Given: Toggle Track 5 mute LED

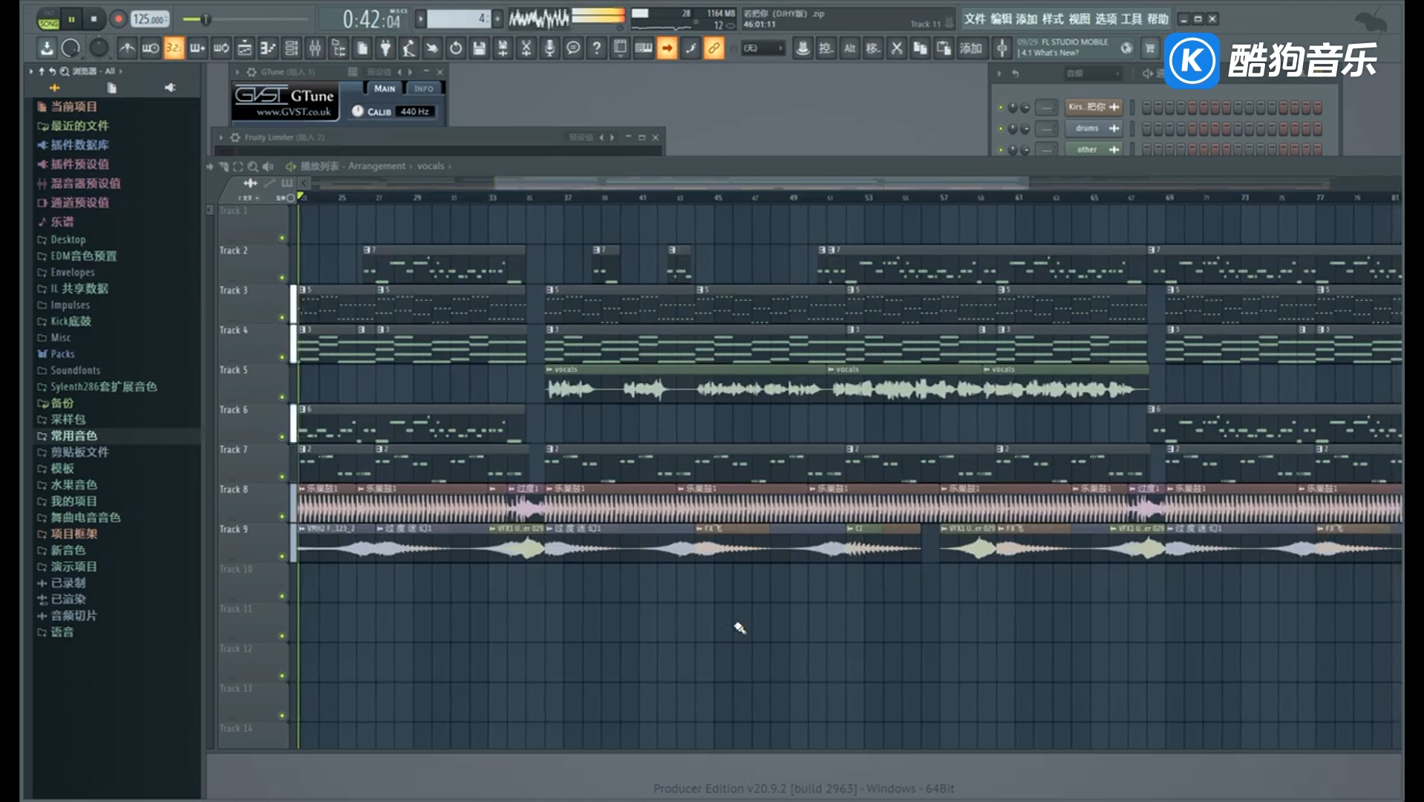Looking at the screenshot, I should pyautogui.click(x=281, y=397).
